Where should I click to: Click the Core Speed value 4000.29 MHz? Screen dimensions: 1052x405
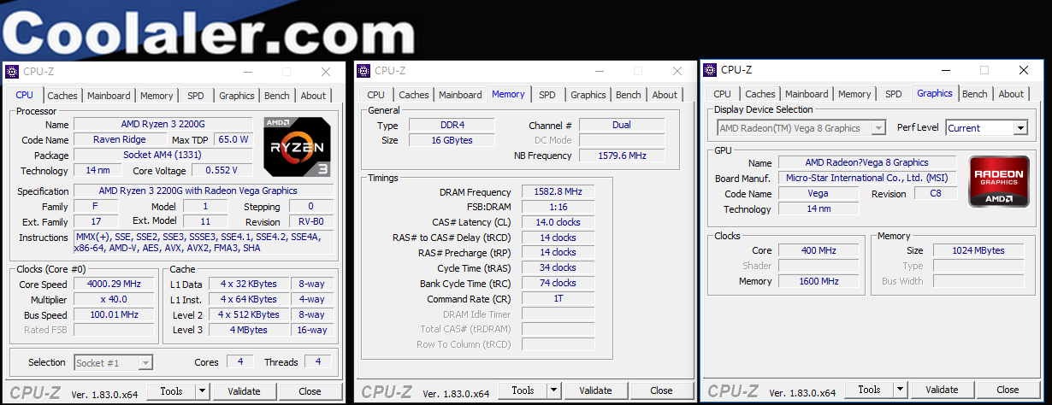(x=115, y=285)
